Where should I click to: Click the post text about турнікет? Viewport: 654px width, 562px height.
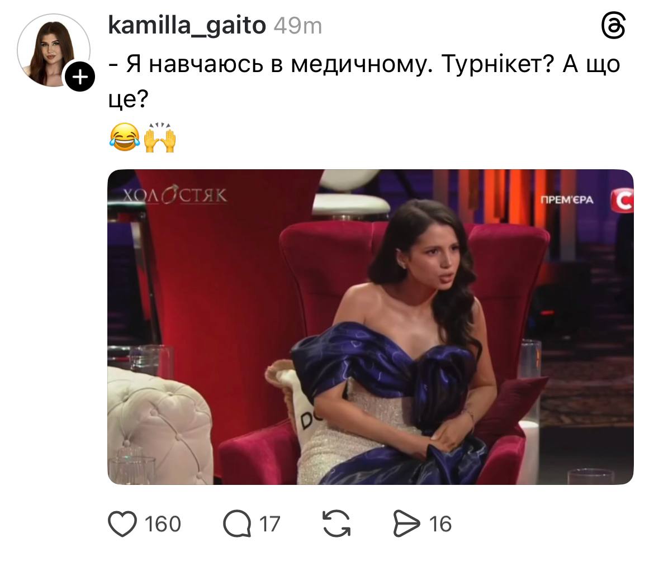[364, 82]
